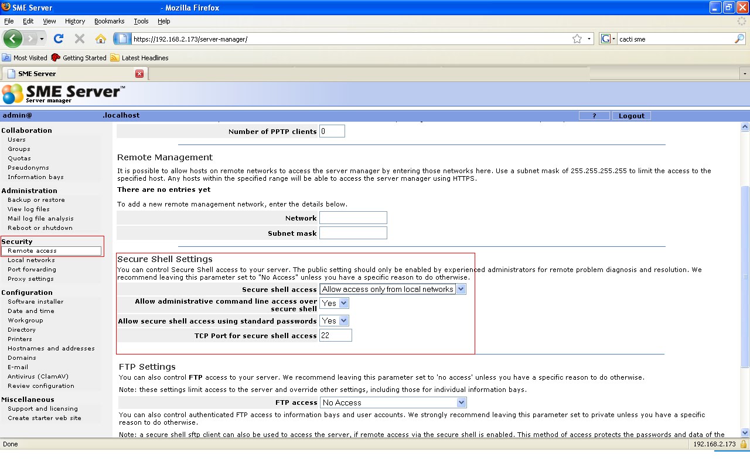Open the Quotas page
The width and height of the screenshot is (750, 468).
(19, 159)
